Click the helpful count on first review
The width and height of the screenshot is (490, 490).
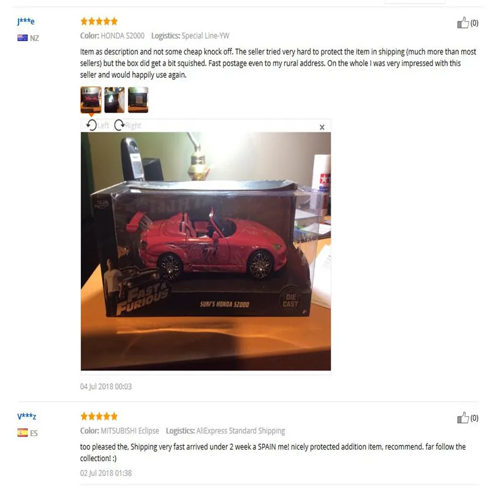[474, 23]
